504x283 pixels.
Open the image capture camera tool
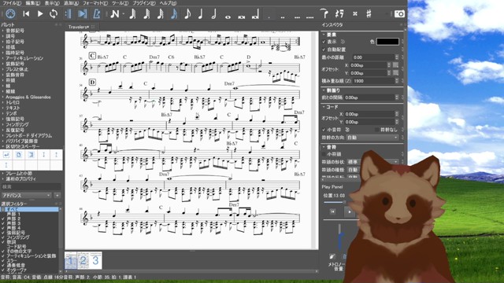[x=399, y=14]
